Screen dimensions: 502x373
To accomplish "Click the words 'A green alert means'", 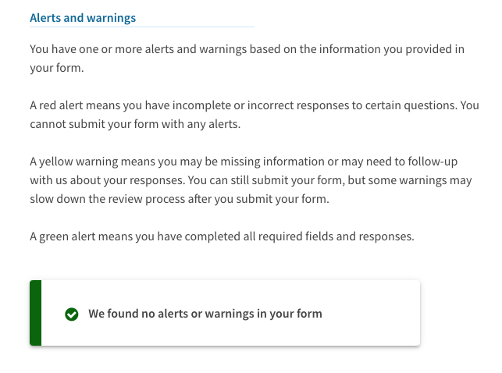I will click(x=81, y=236).
